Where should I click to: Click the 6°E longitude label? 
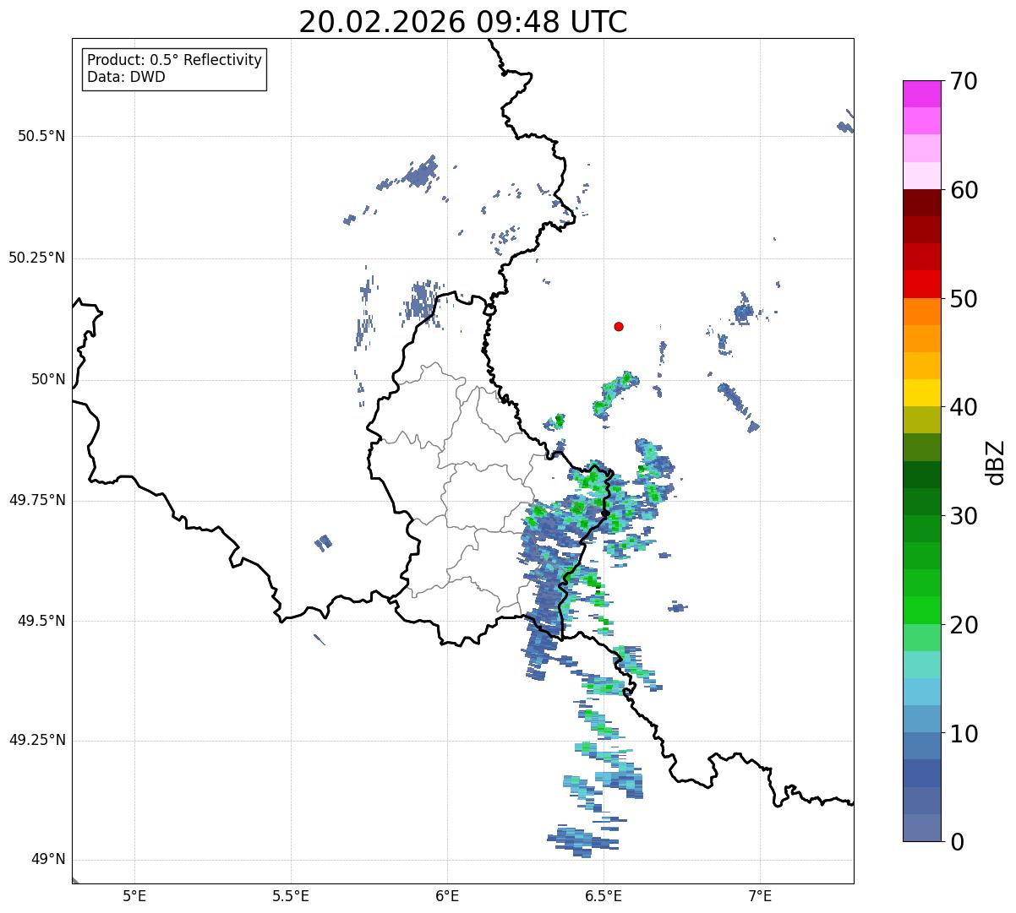[447, 895]
